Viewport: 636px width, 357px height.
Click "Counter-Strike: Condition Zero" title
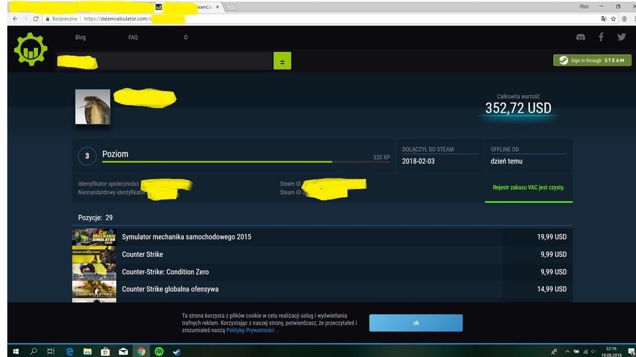pyautogui.click(x=165, y=272)
